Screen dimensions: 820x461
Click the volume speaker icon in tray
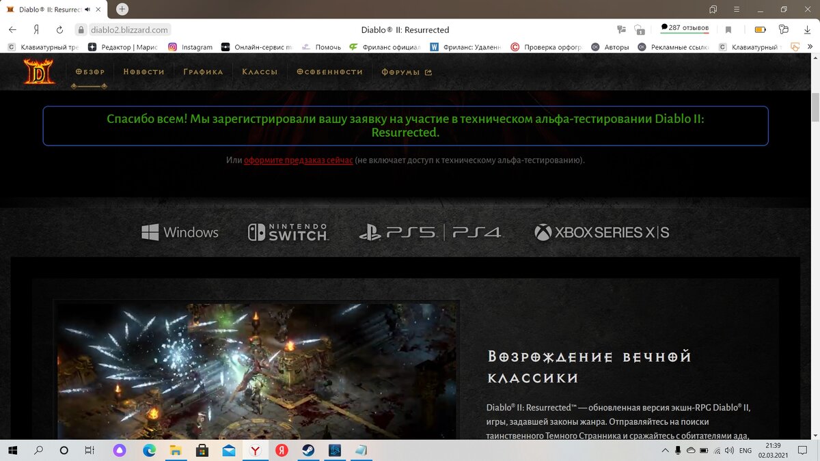pos(730,451)
